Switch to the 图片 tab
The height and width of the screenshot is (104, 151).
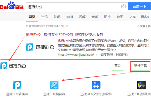tap(107, 17)
